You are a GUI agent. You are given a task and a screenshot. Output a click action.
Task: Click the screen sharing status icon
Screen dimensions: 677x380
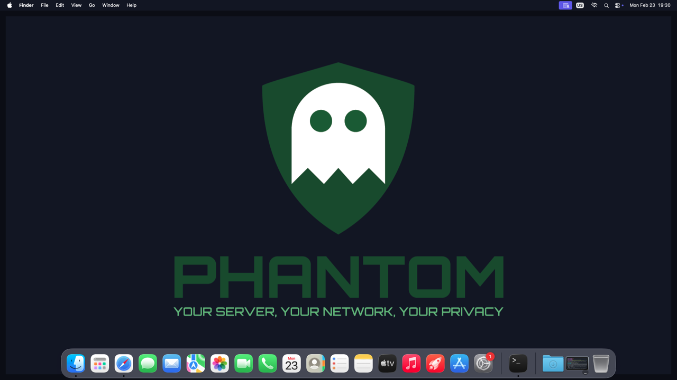pyautogui.click(x=565, y=5)
